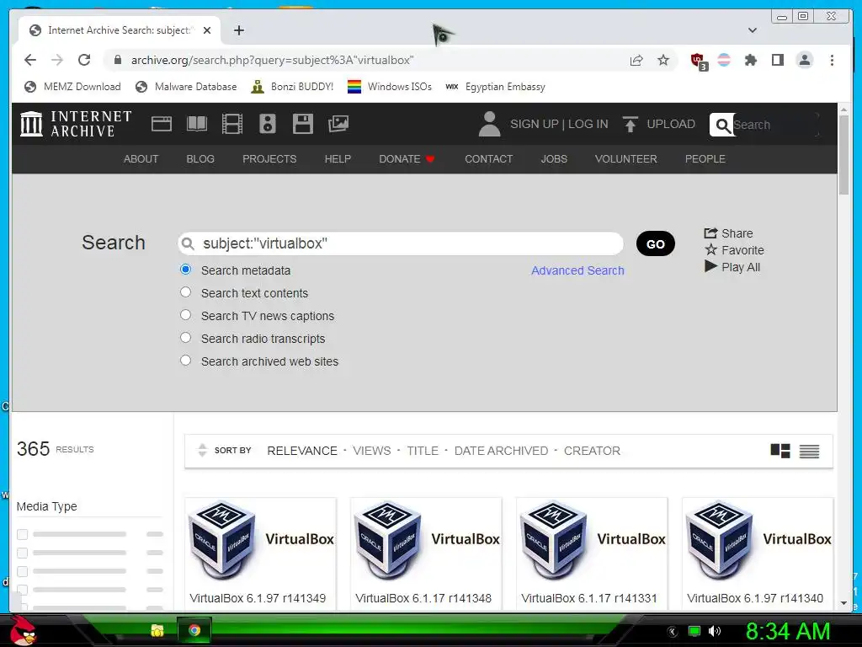Open the Extensions puzzle-piece icon

pyautogui.click(x=750, y=60)
